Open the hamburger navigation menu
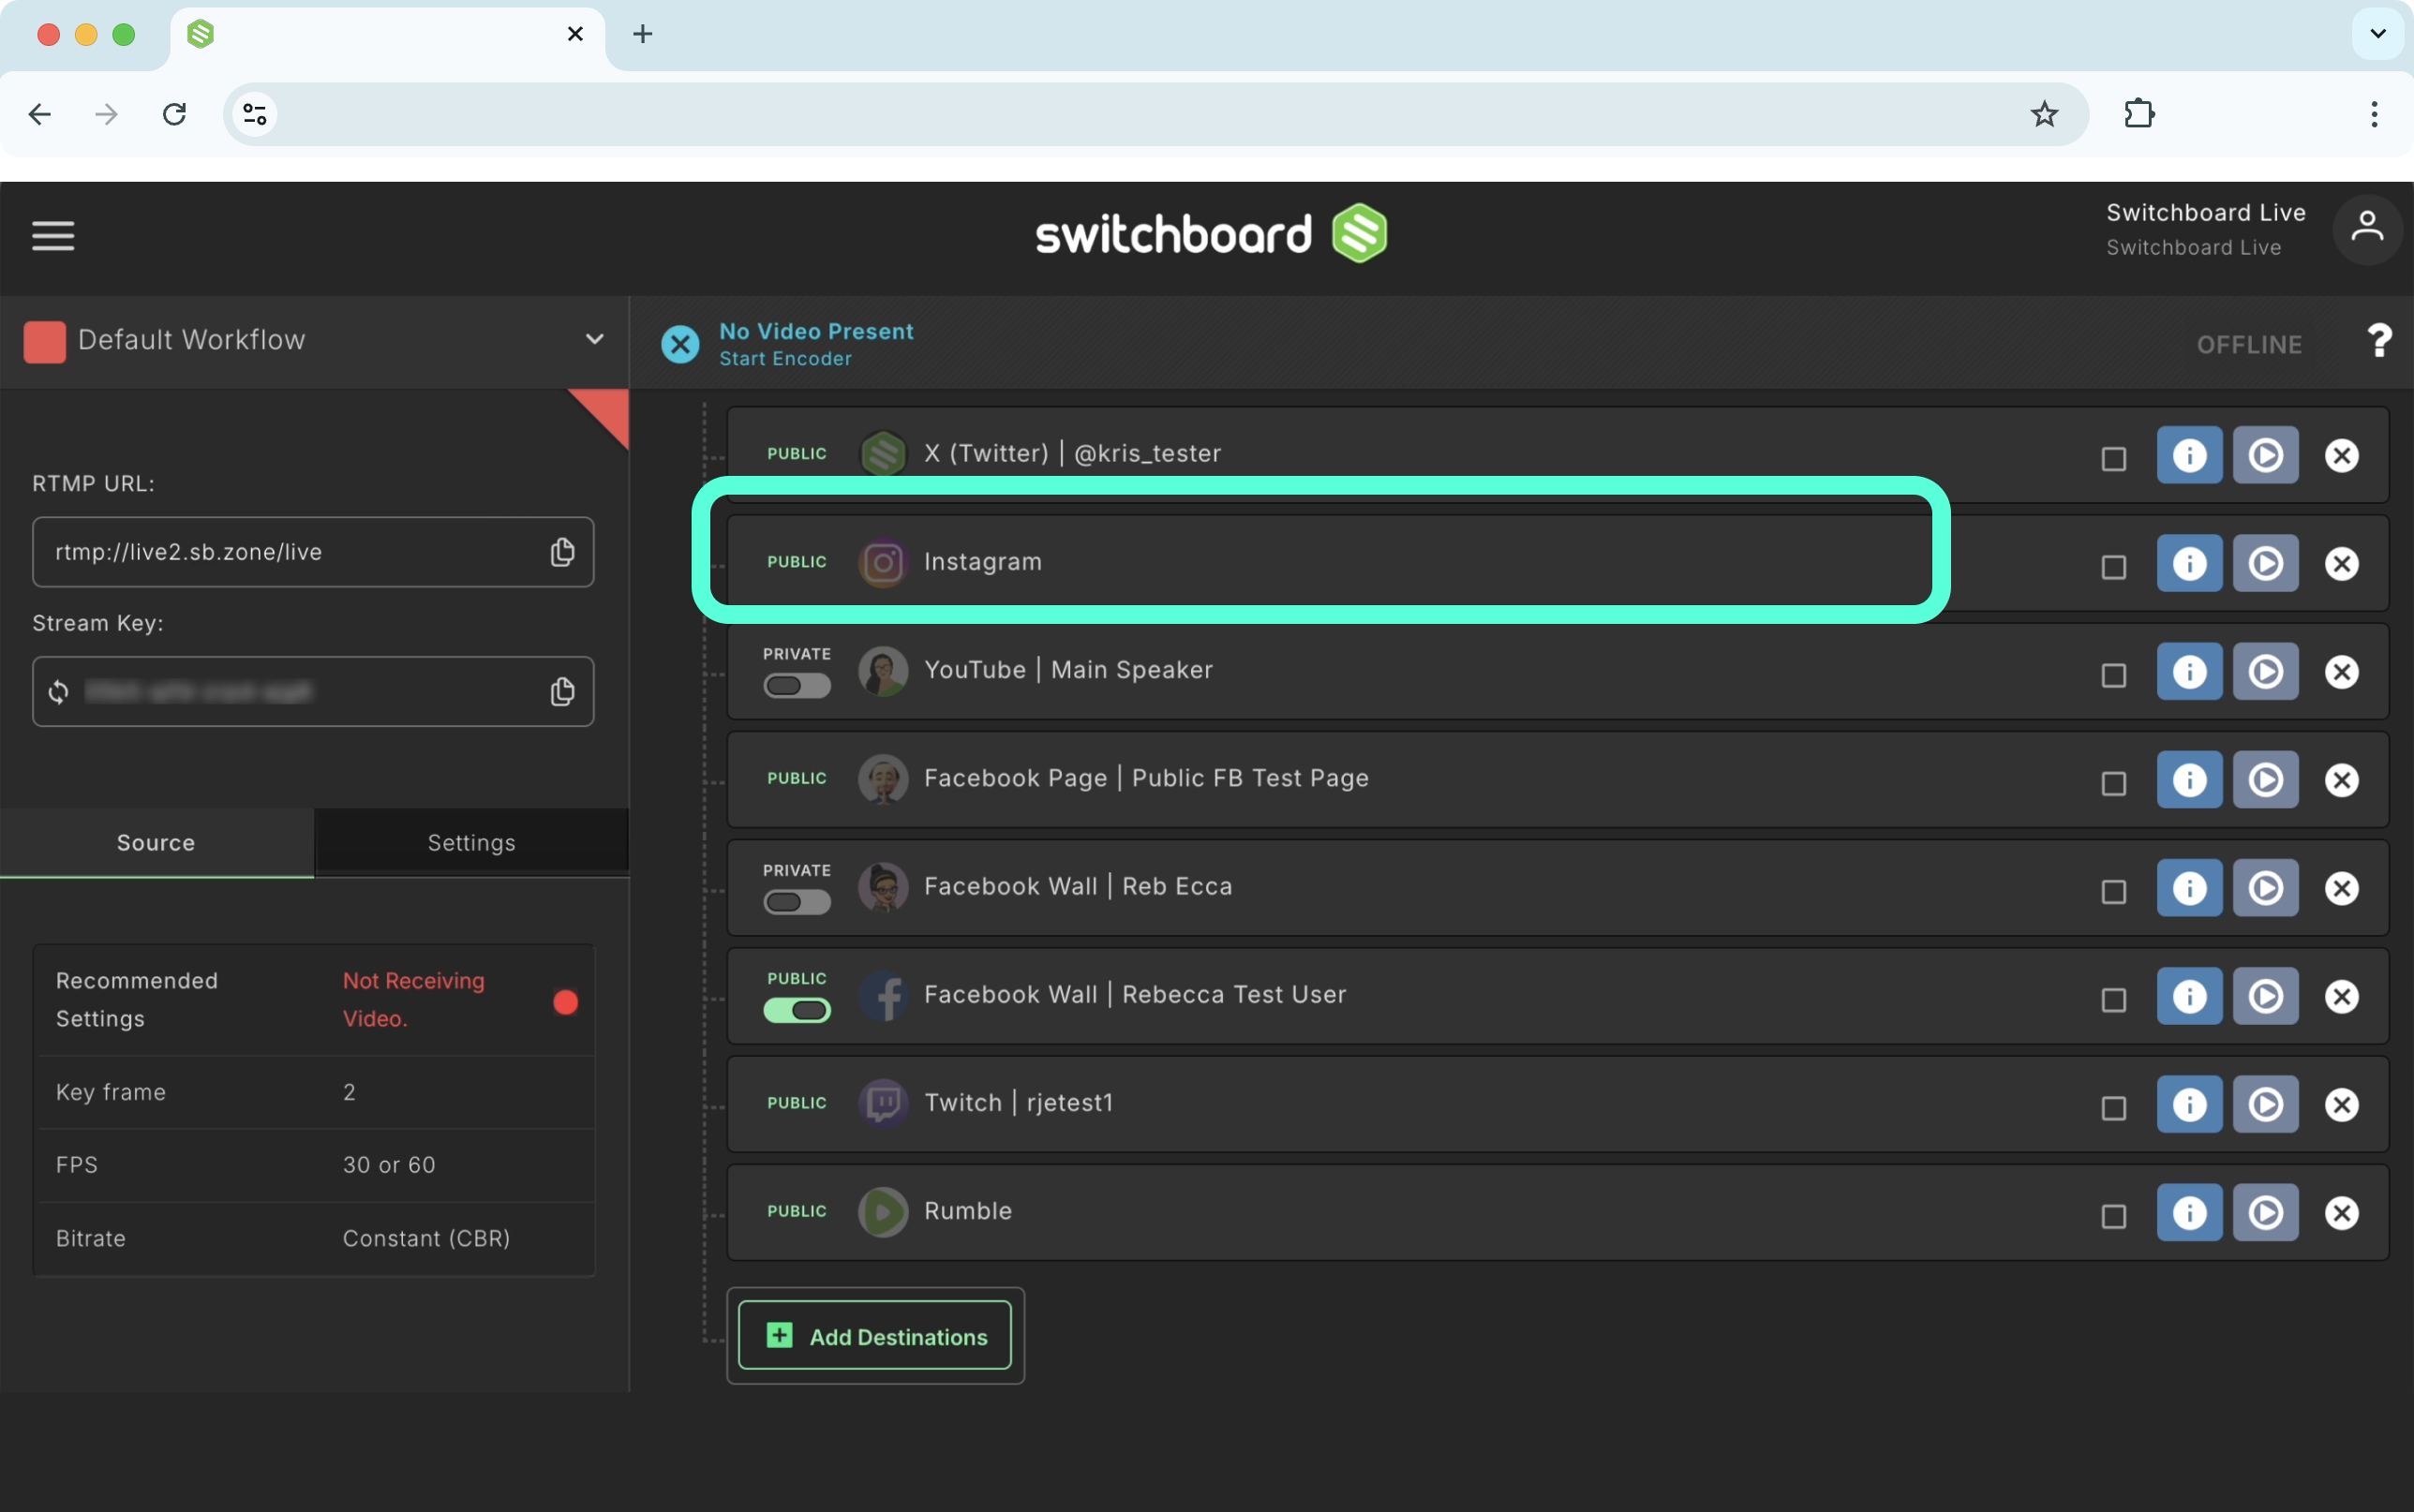The height and width of the screenshot is (1512, 2414). point(53,236)
